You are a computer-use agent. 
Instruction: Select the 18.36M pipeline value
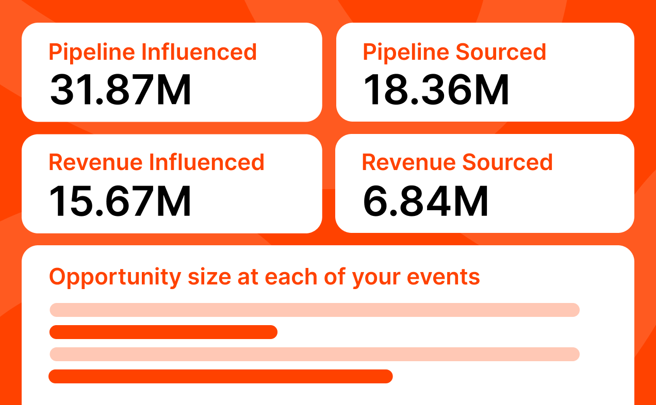pyautogui.click(x=436, y=90)
